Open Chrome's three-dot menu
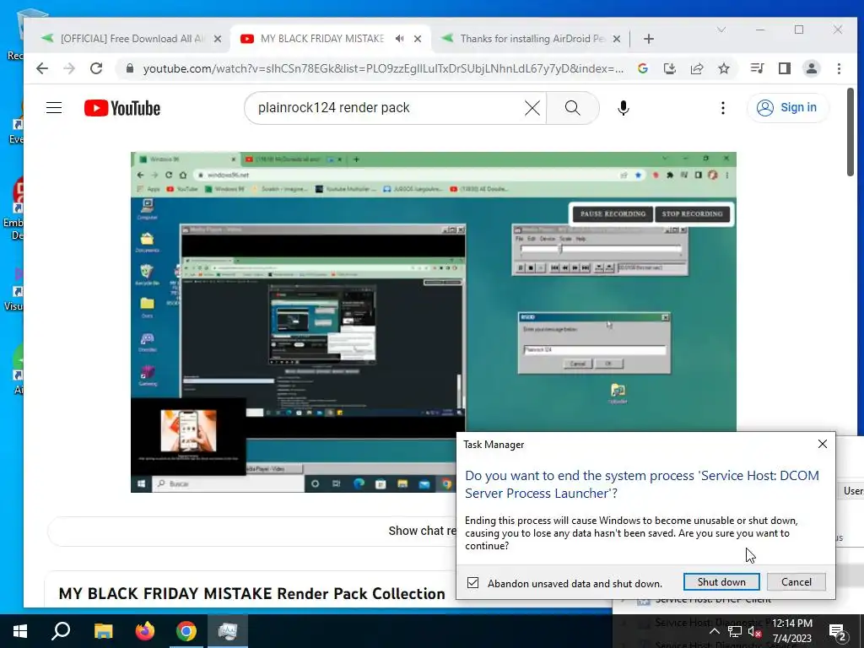Image resolution: width=864 pixels, height=648 pixels. (x=839, y=68)
